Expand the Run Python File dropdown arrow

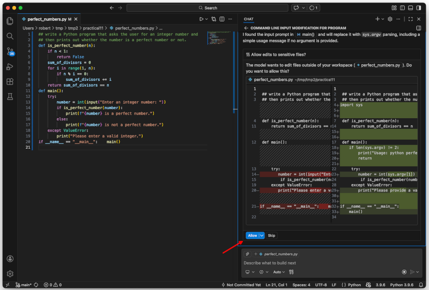(206, 19)
